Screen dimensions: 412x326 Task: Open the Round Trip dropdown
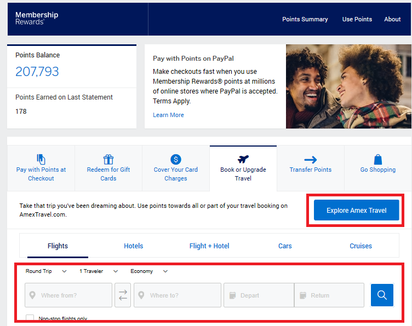(46, 271)
